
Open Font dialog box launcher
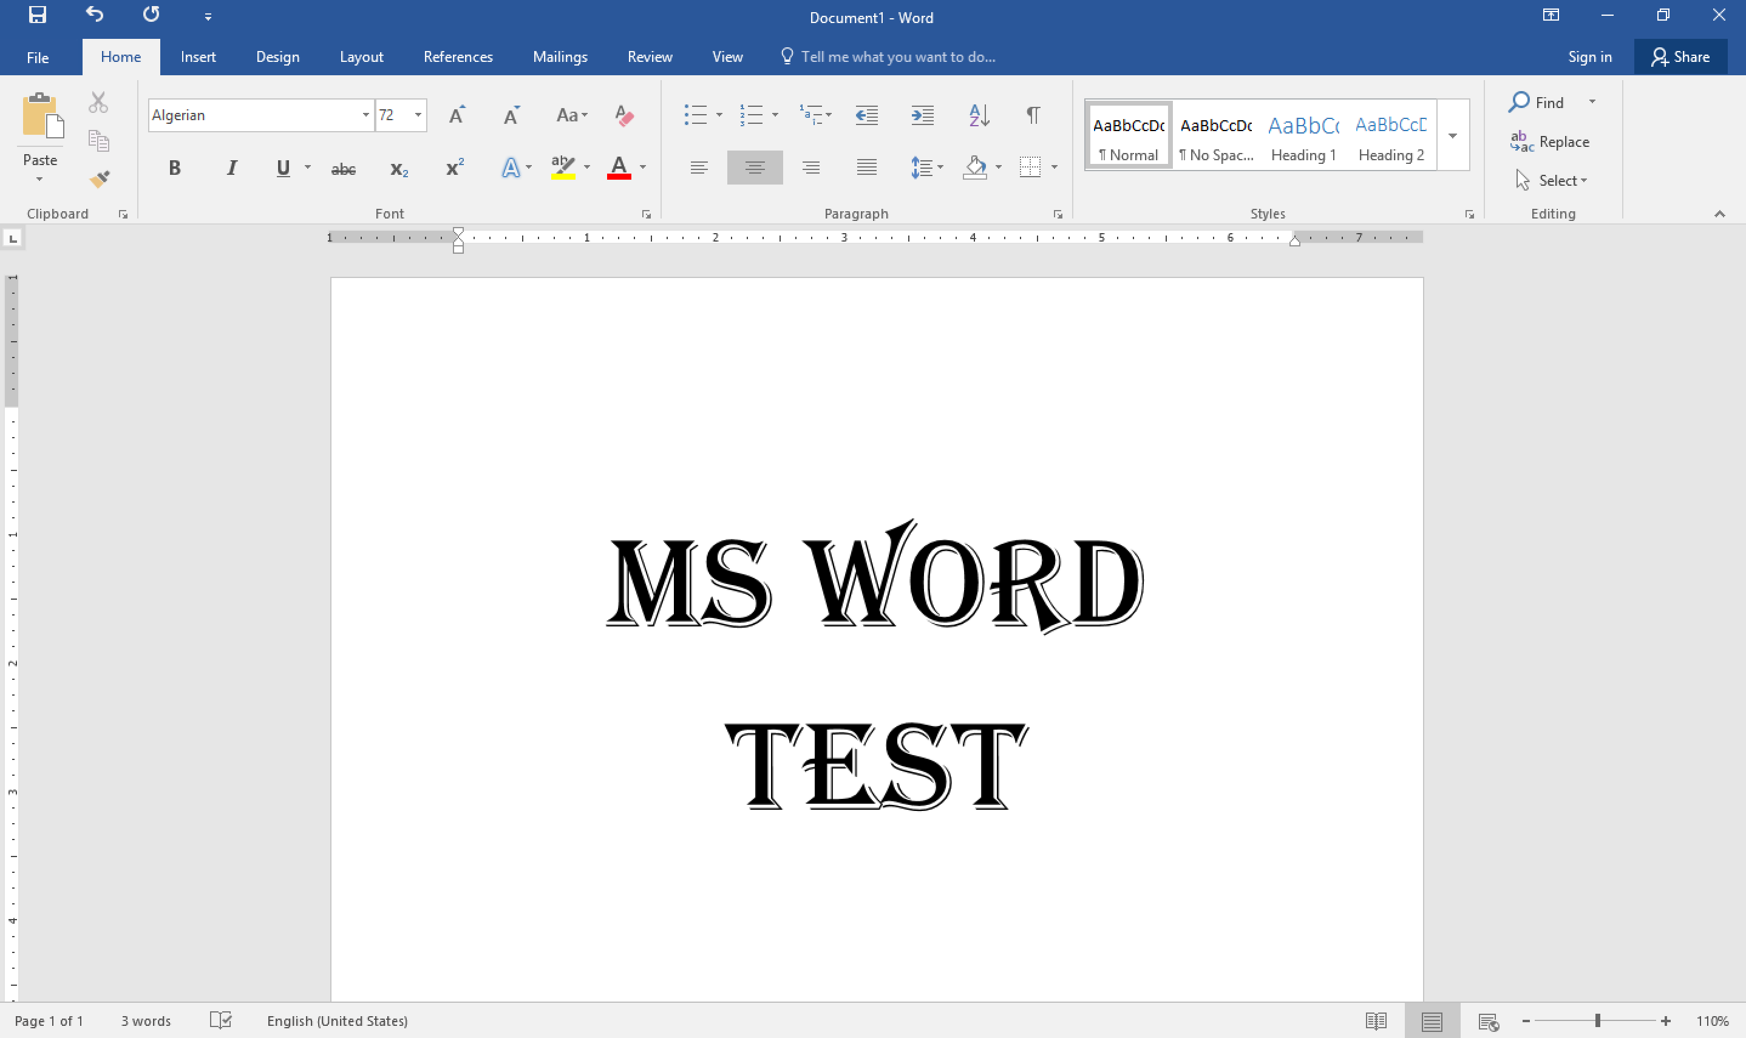point(647,215)
